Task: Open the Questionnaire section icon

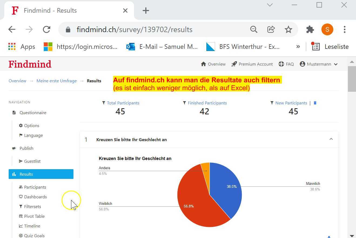Action: pyautogui.click(x=14, y=113)
